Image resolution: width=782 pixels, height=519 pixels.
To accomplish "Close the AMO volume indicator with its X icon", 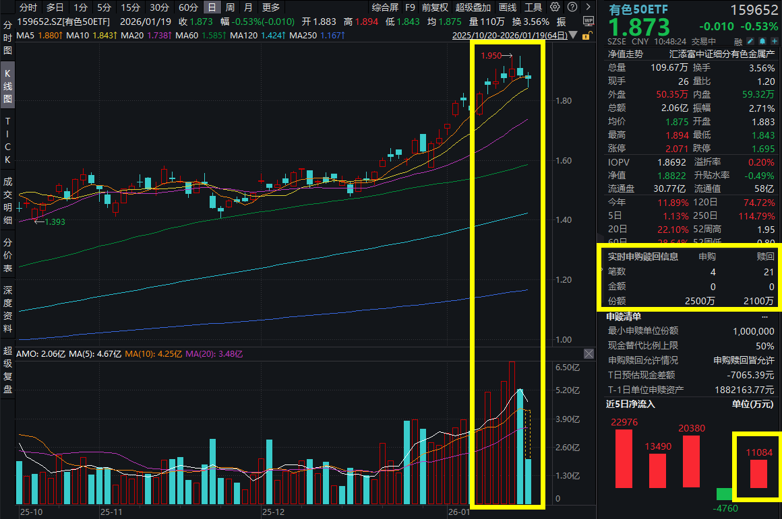I will [589, 353].
